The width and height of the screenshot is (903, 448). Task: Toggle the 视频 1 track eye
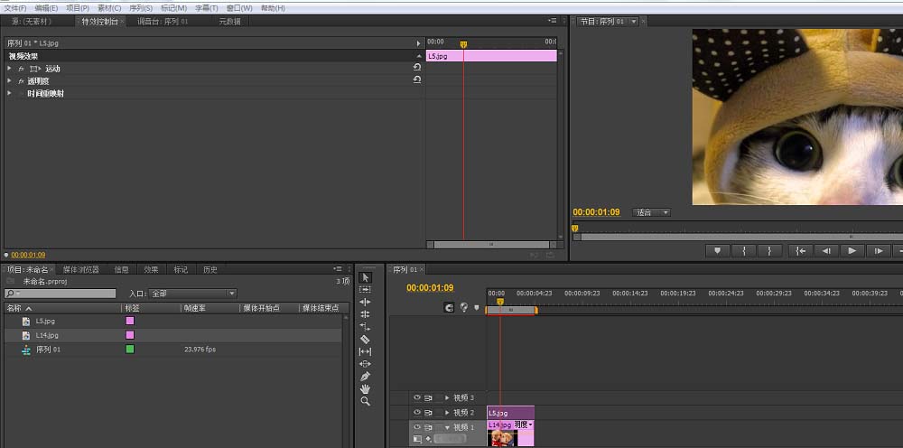coord(417,427)
